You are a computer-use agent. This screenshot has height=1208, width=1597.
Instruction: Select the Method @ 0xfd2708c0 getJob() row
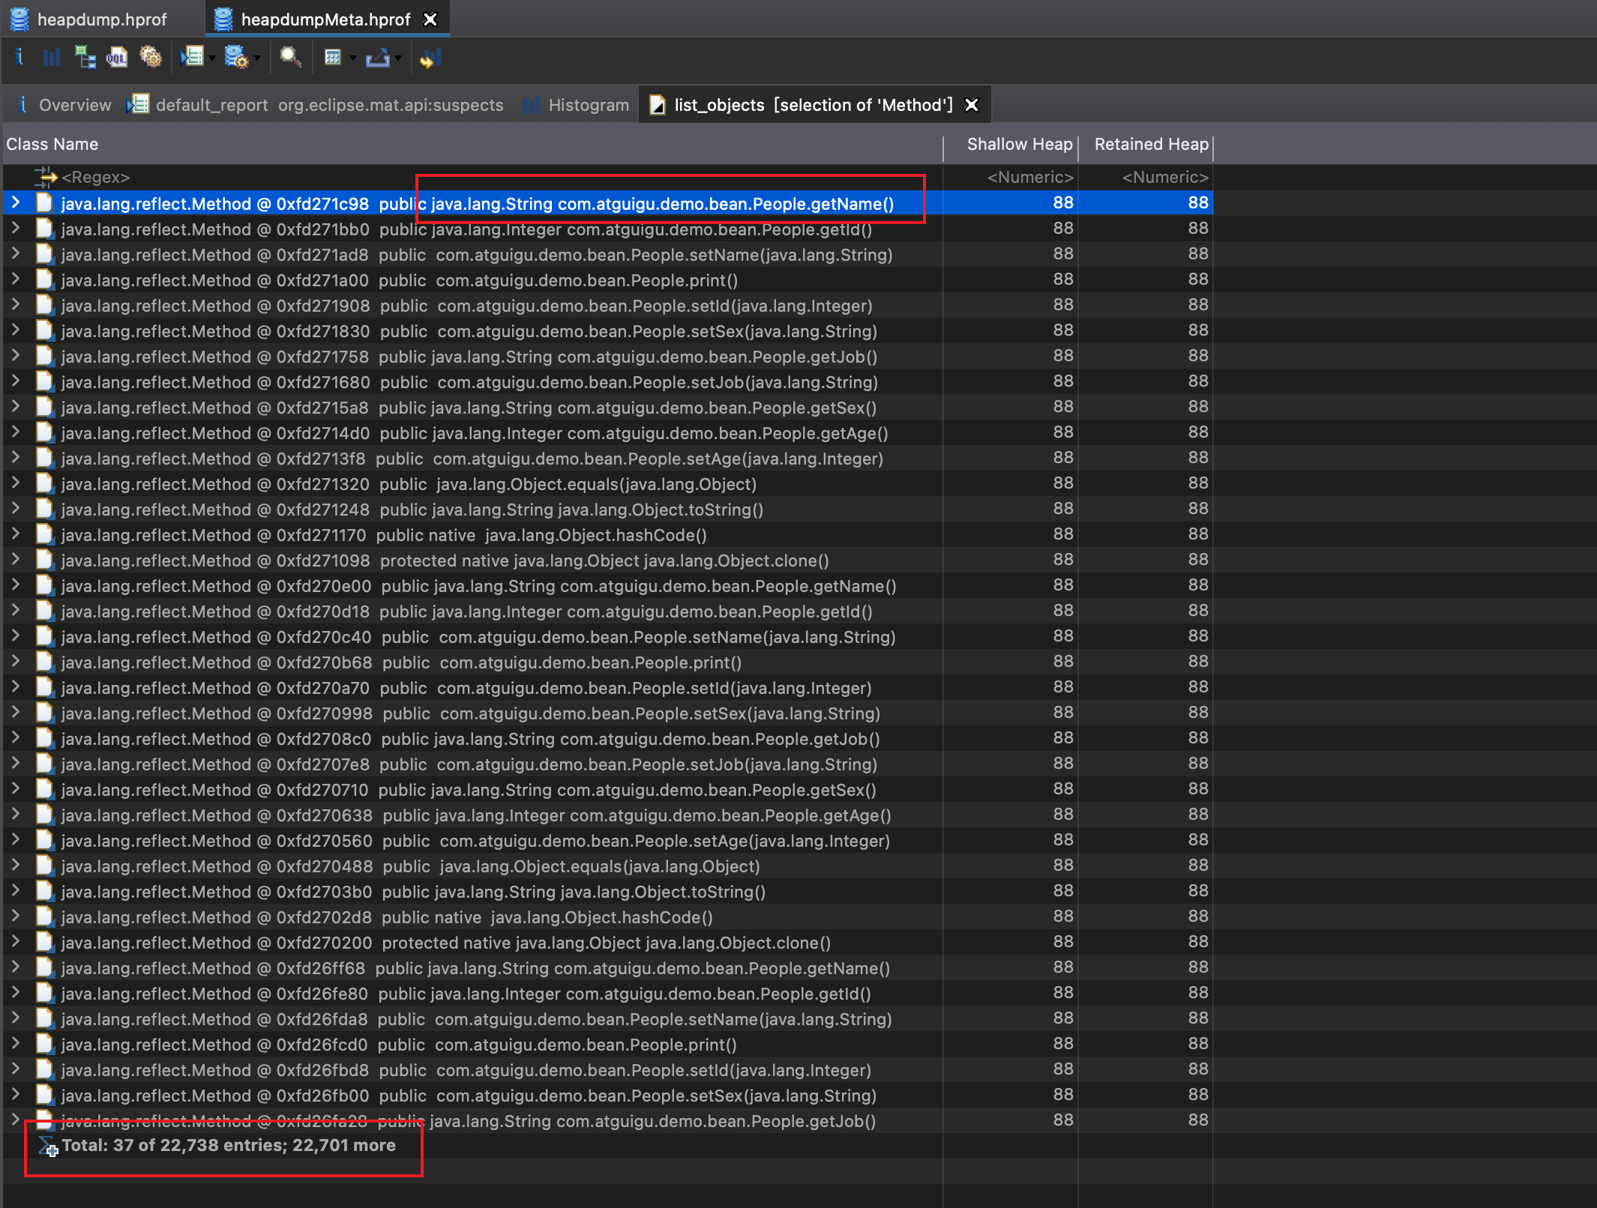click(x=607, y=739)
